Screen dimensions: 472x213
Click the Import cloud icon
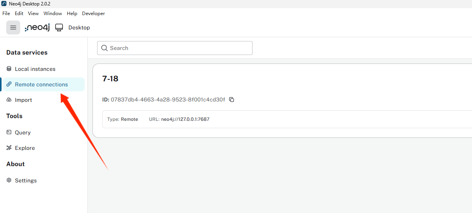click(x=9, y=100)
